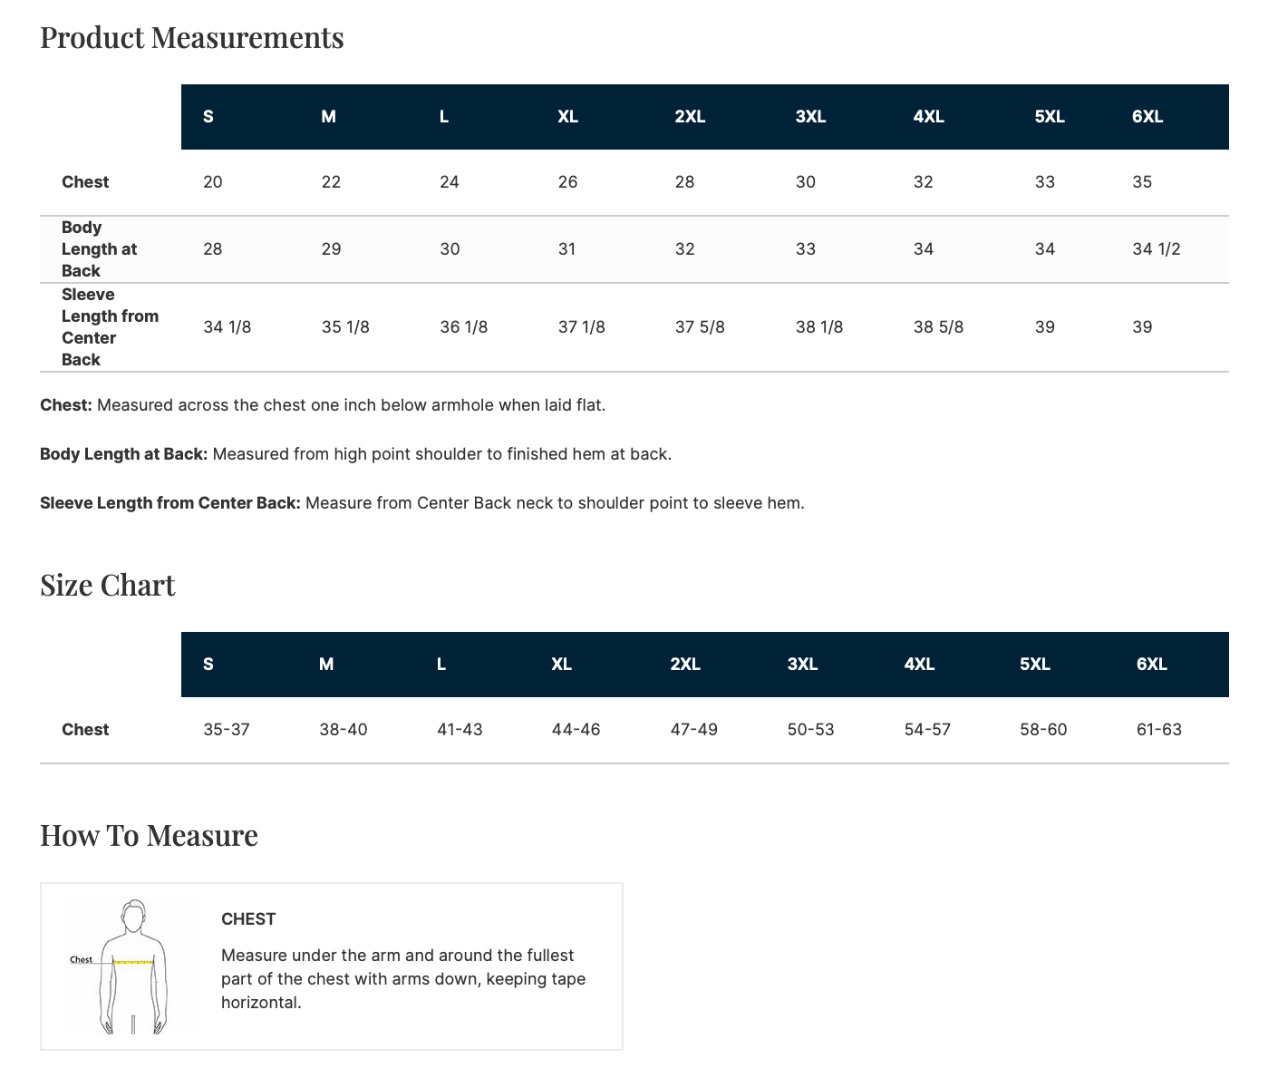The width and height of the screenshot is (1278, 1068).
Task: Select S header in Product Measurements table
Action: [x=208, y=117]
